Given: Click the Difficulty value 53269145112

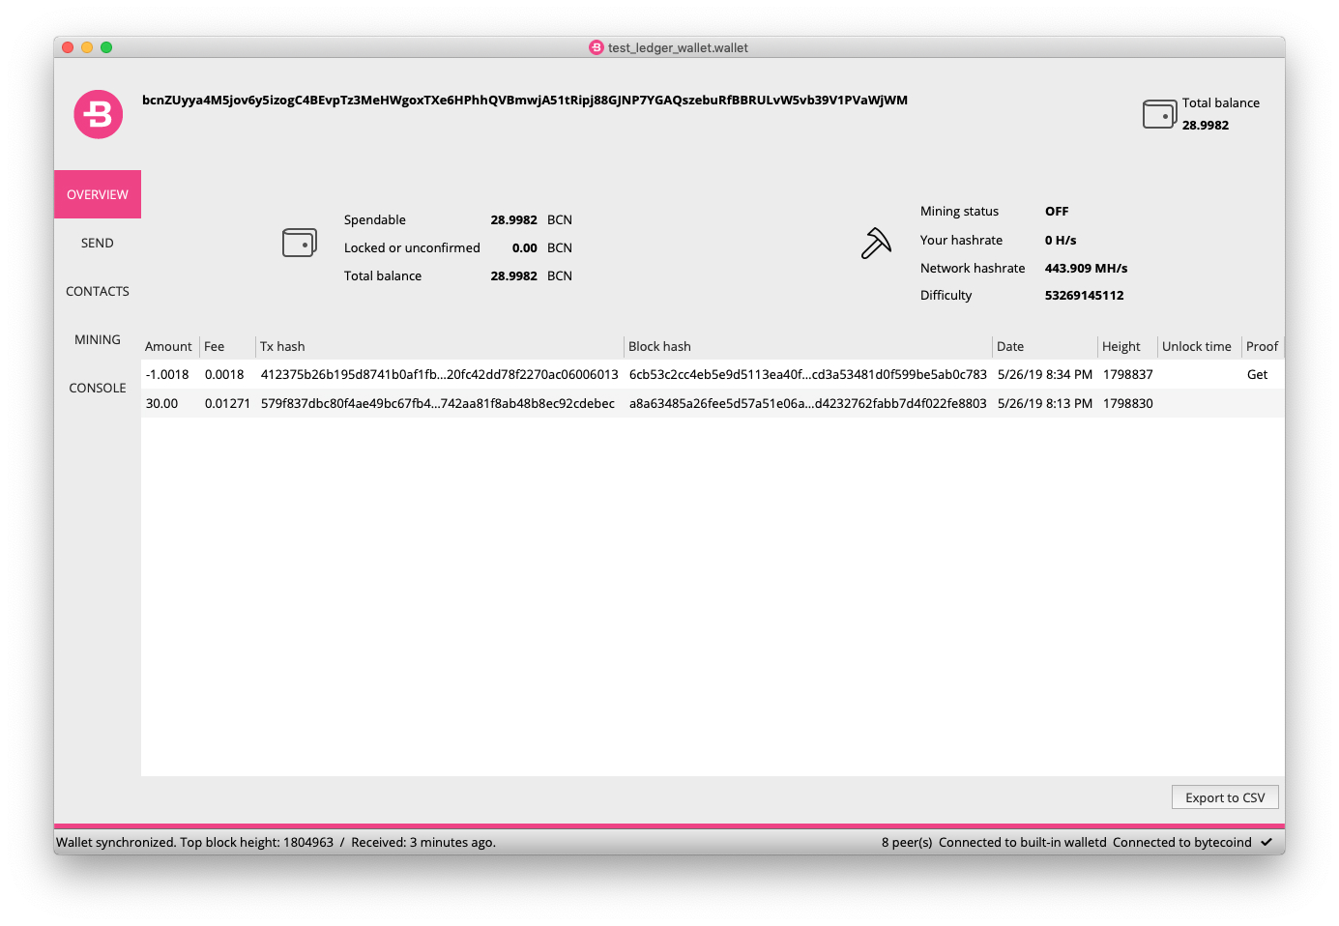Looking at the screenshot, I should (x=1084, y=296).
